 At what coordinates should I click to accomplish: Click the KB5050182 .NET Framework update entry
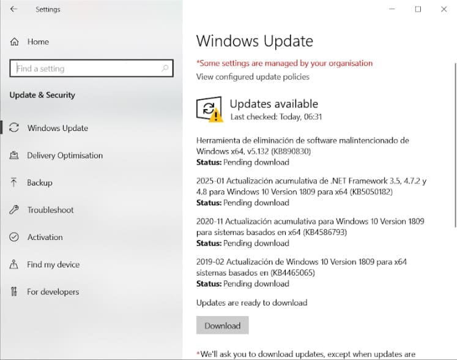tap(311, 192)
